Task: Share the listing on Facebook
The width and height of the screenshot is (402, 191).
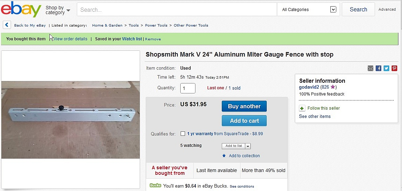Action: coord(378,68)
